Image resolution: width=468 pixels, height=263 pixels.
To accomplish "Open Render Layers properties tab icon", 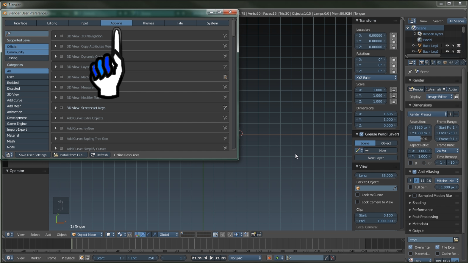I will pyautogui.click(x=427, y=62).
